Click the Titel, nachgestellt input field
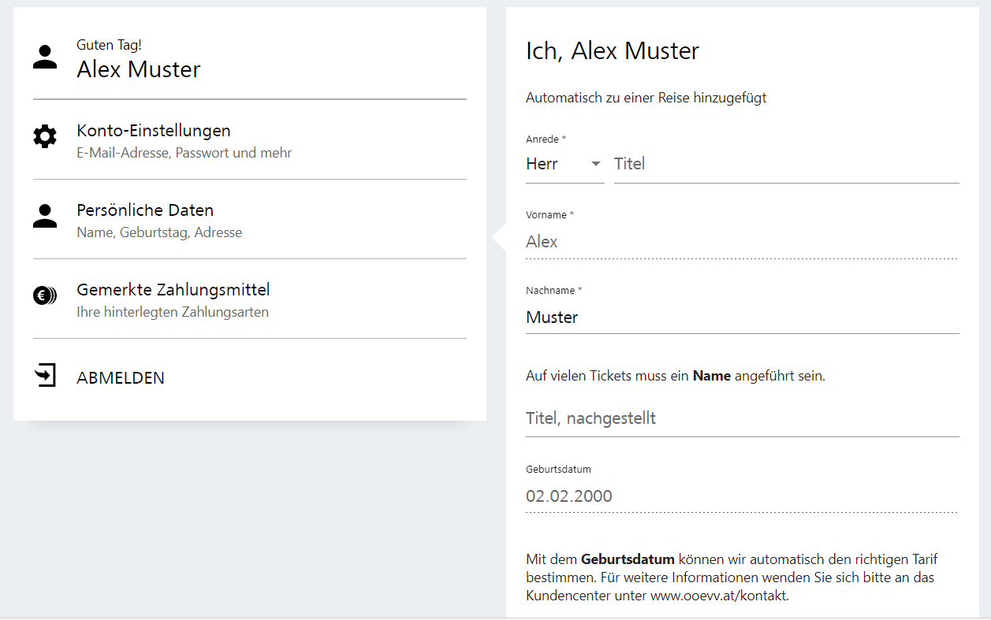Screen dimensions: 991x620 point(741,418)
